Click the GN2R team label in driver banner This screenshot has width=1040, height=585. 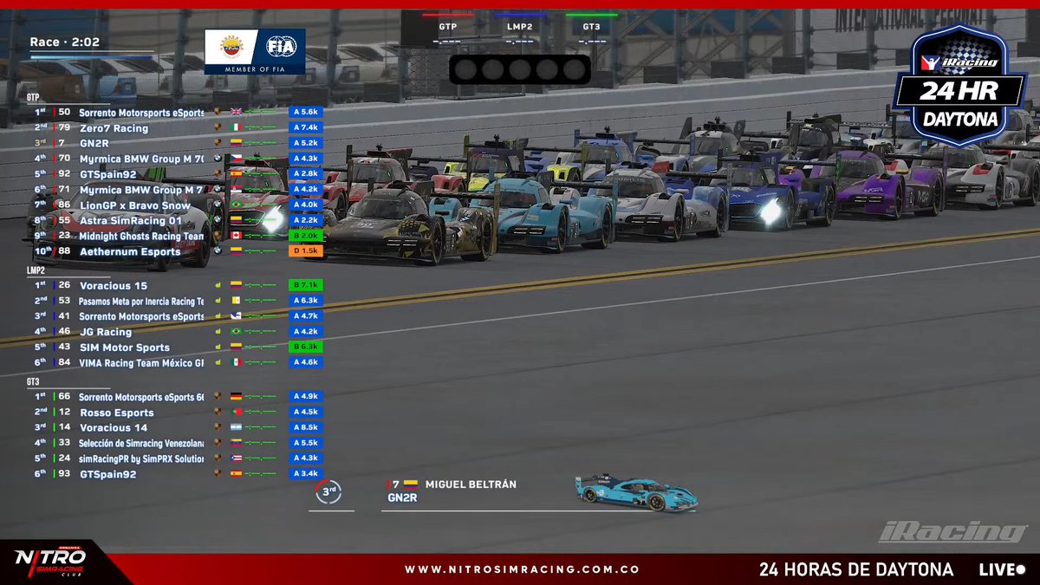(x=402, y=498)
